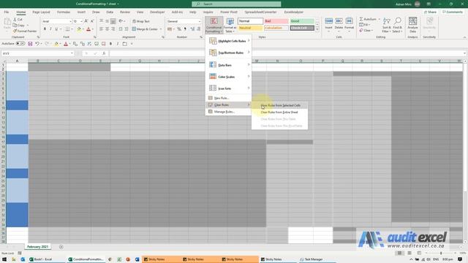
Task: Open the File tab
Action: point(7,12)
